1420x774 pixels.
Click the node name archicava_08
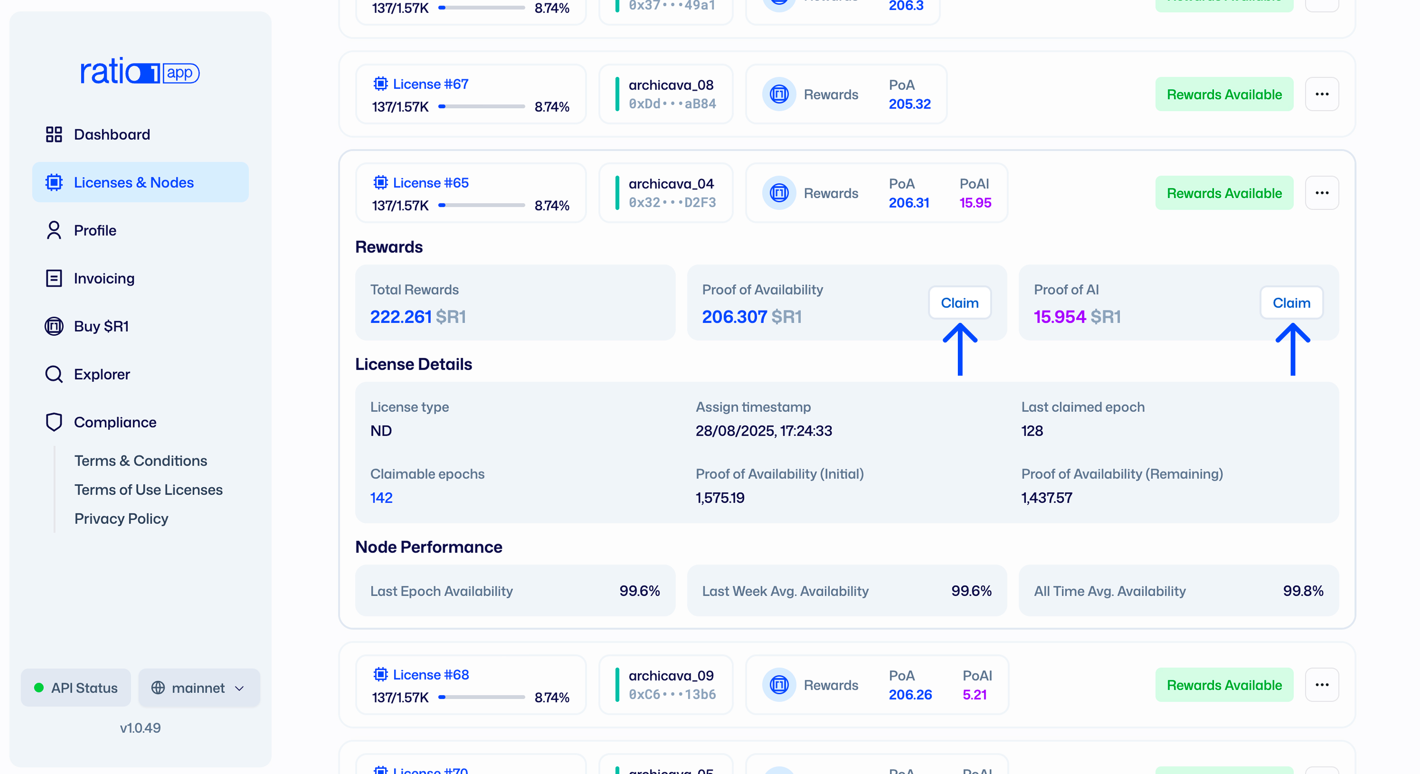(x=671, y=85)
